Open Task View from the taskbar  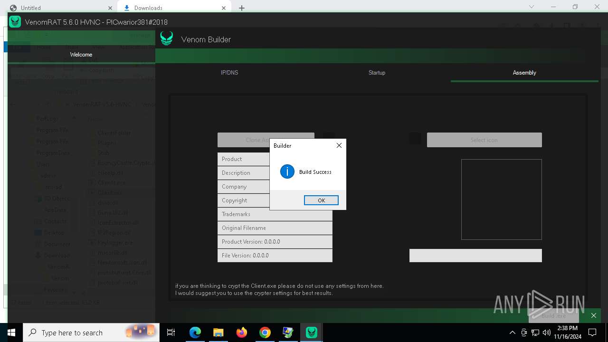click(171, 332)
